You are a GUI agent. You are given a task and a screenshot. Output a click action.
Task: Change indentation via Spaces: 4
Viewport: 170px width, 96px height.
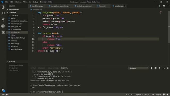pos(139,95)
